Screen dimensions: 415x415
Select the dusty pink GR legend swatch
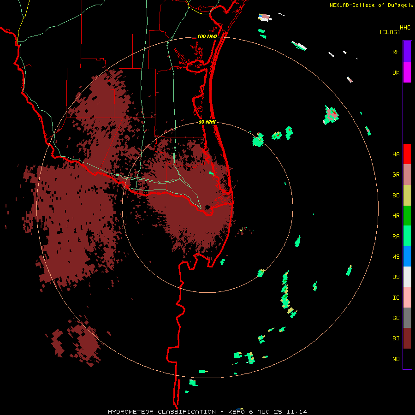407,175
